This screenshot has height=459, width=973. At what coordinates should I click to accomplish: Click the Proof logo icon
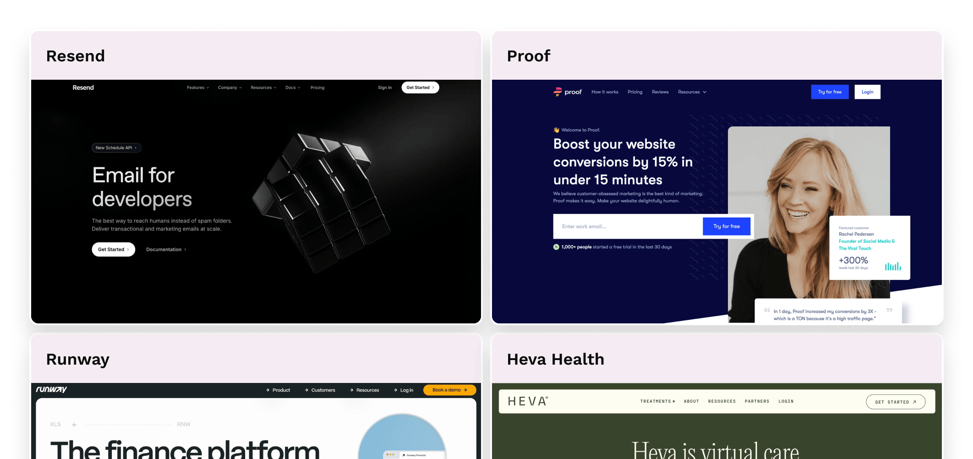[558, 92]
